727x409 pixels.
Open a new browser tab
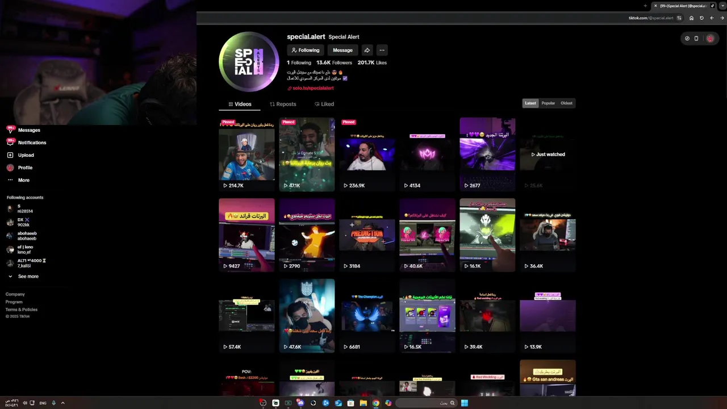tap(645, 6)
